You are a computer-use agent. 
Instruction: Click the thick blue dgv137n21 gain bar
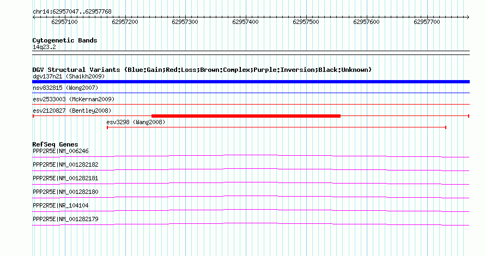tap(251, 82)
